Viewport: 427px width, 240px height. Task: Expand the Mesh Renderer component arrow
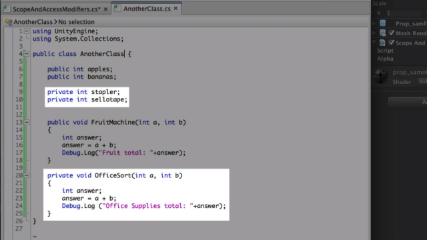(374, 33)
